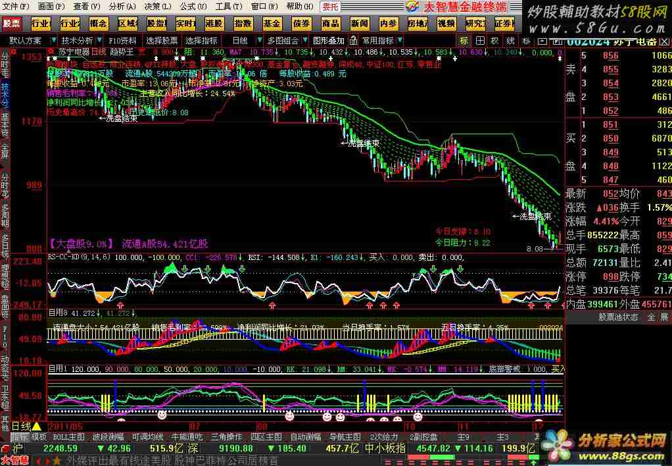Viewport: 672px width, 466px height.
Task: Open F10资料 info page
Action: [x=122, y=41]
